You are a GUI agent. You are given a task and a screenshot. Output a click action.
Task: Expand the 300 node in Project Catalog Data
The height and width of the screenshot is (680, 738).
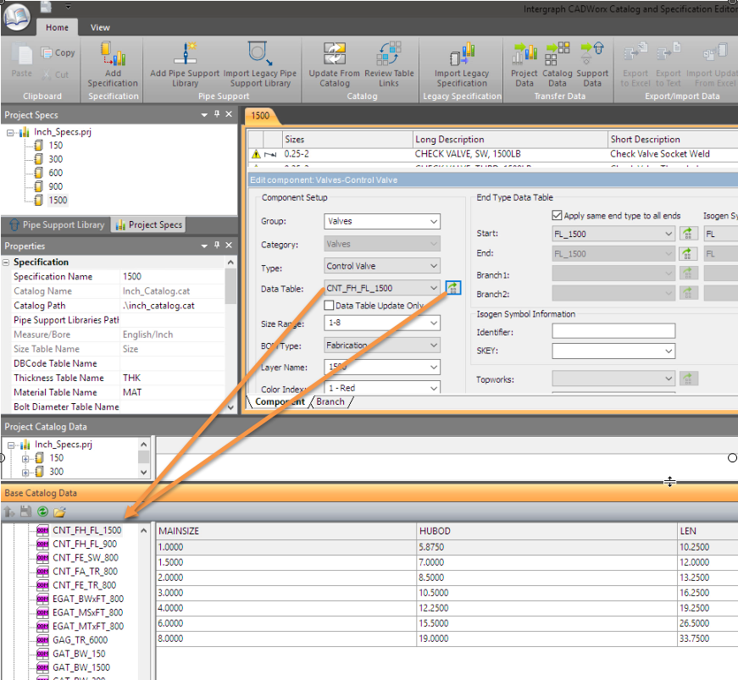25,472
